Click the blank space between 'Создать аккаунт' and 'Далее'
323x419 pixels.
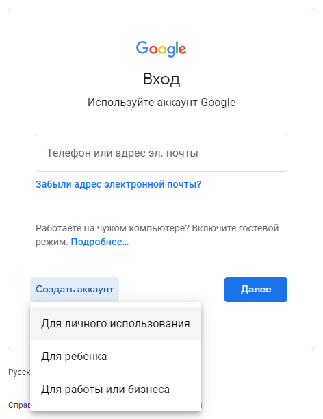click(172, 290)
